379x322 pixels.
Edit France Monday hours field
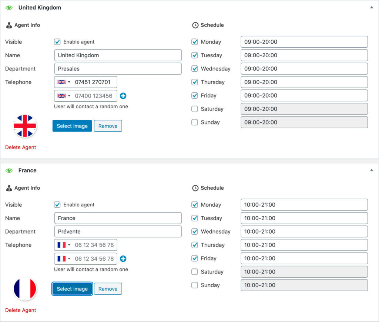304,205
